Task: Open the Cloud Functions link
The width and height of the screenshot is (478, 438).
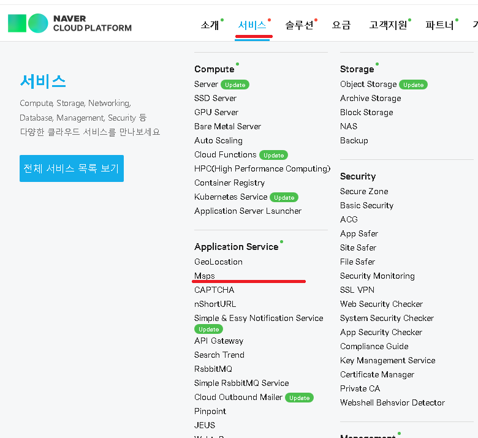Action: pos(226,154)
